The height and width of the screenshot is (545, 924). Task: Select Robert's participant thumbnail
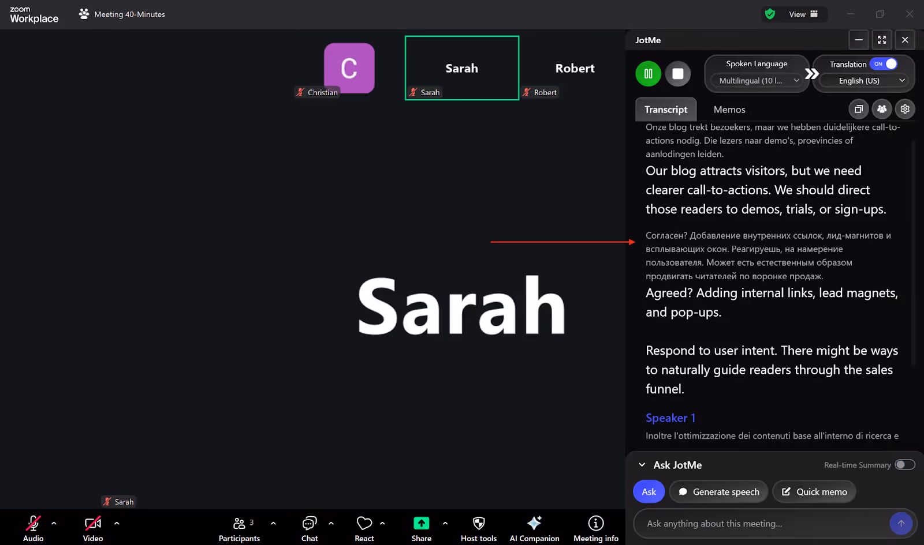pos(575,68)
